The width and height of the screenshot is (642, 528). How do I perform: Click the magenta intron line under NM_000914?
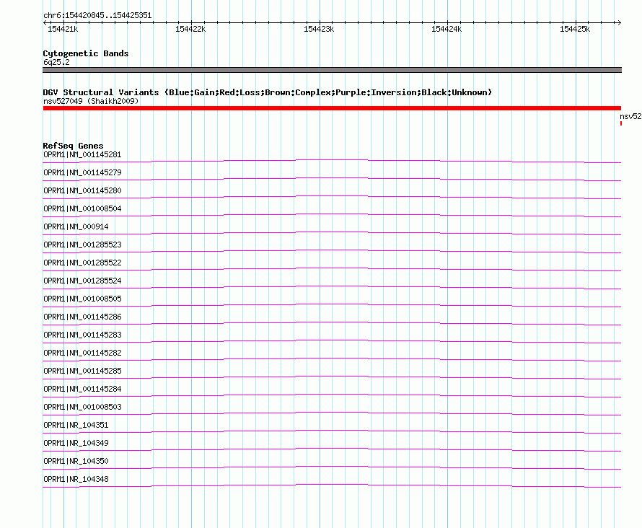332,232
